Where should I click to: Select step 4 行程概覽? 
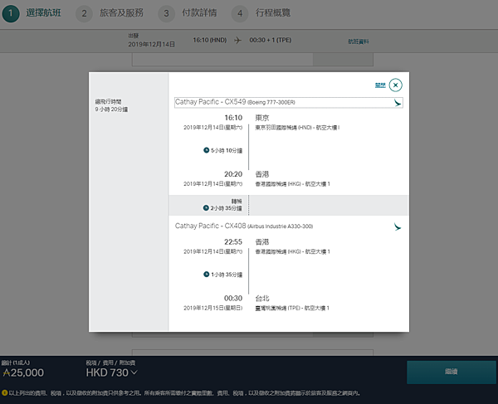(261, 13)
